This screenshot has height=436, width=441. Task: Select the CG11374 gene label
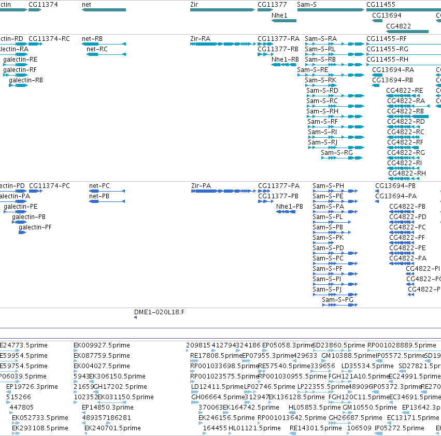[43, 5]
